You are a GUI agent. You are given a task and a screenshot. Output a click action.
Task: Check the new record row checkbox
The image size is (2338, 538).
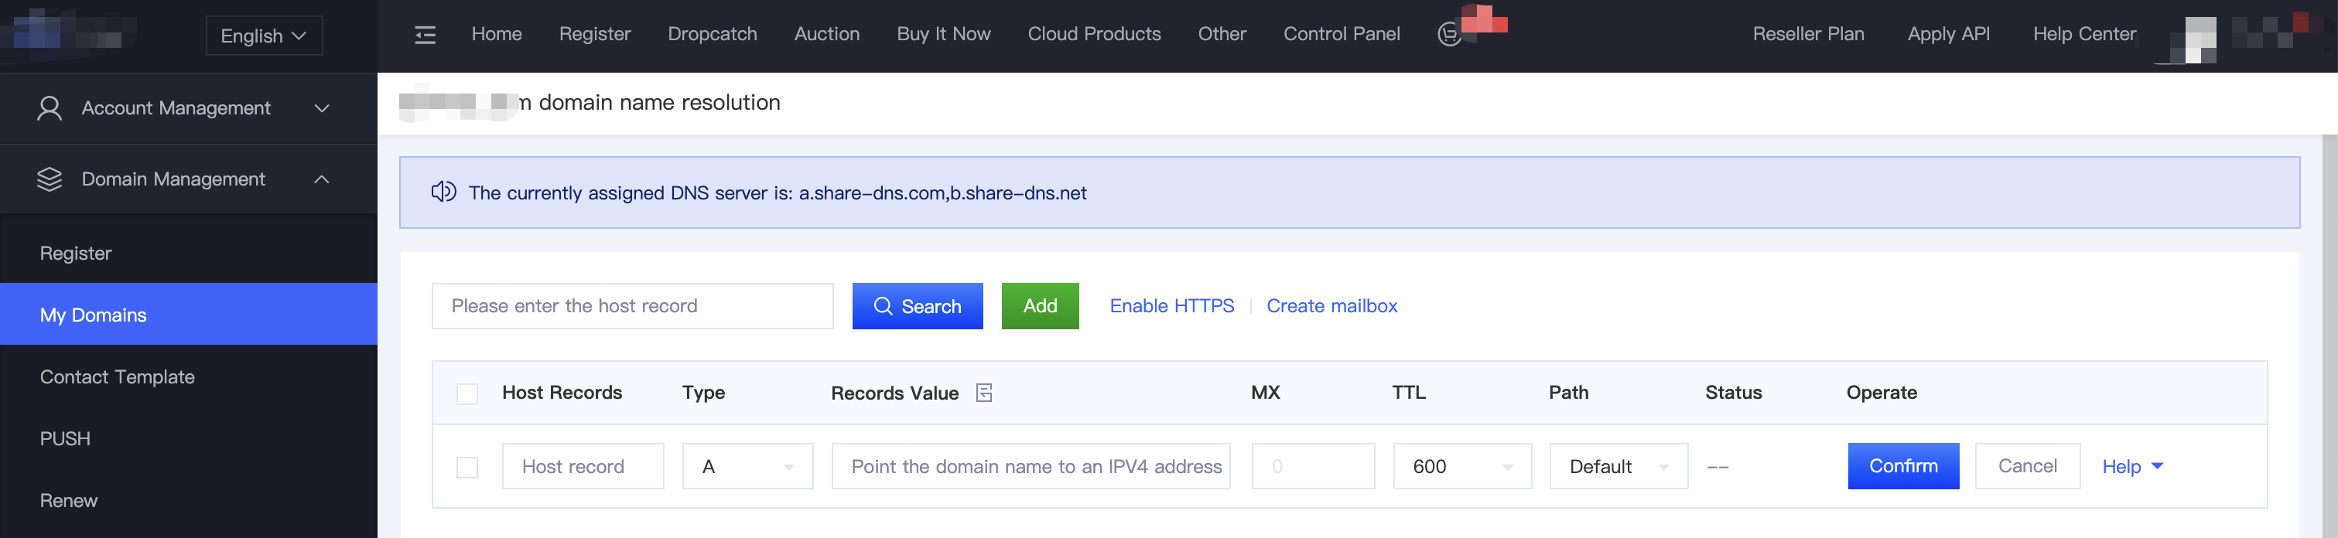click(x=467, y=467)
